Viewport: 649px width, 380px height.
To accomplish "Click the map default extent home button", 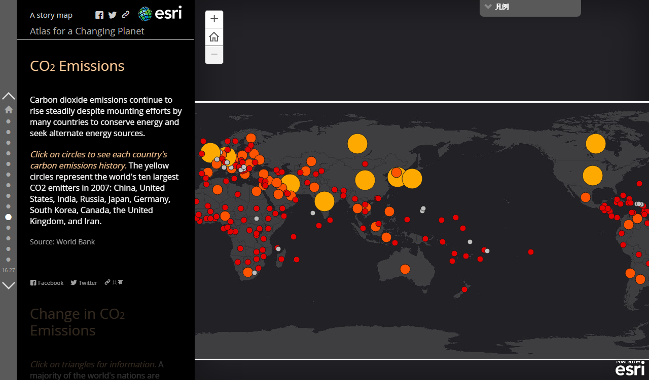I will (x=214, y=37).
